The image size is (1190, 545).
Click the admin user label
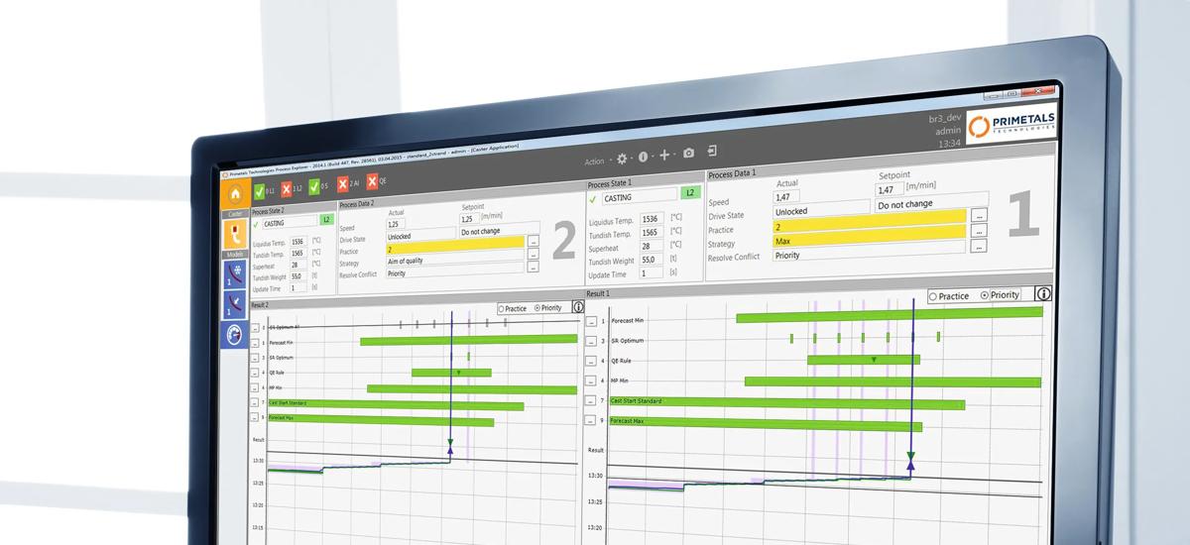(x=948, y=130)
